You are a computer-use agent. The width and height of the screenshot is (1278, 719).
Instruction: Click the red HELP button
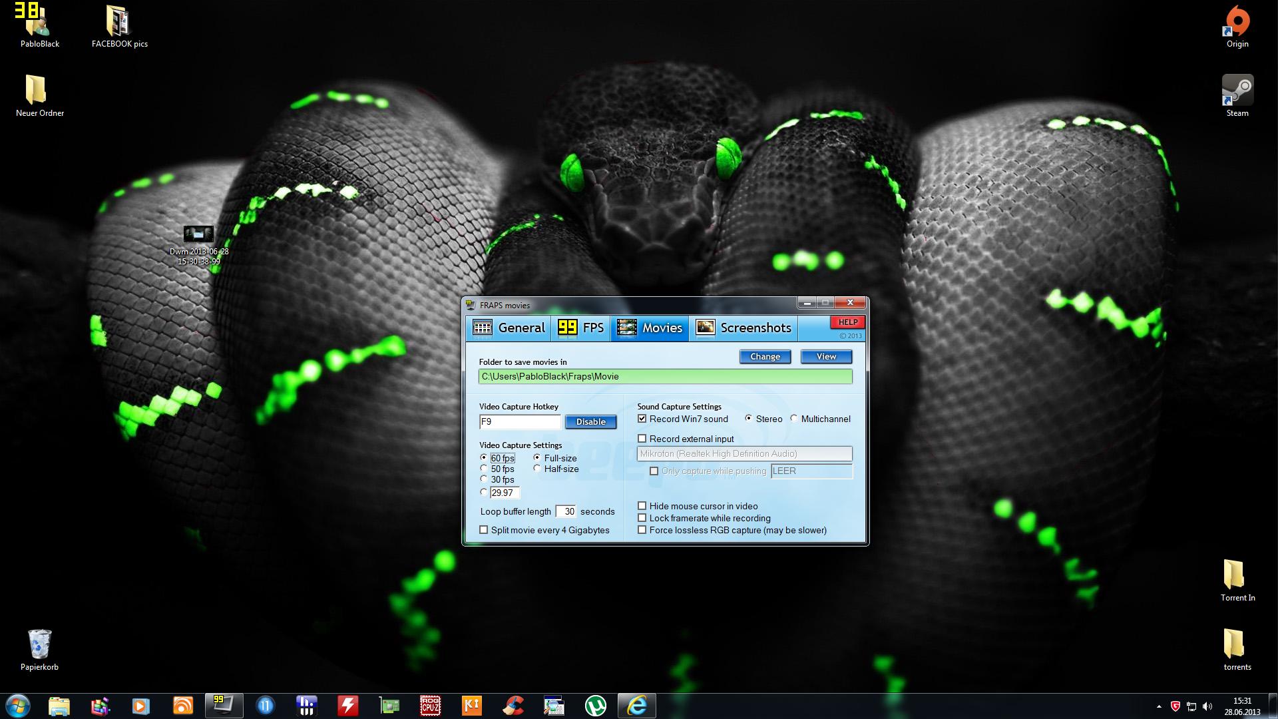click(847, 322)
